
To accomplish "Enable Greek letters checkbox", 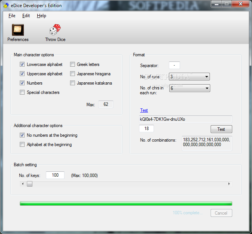I will (72, 64).
